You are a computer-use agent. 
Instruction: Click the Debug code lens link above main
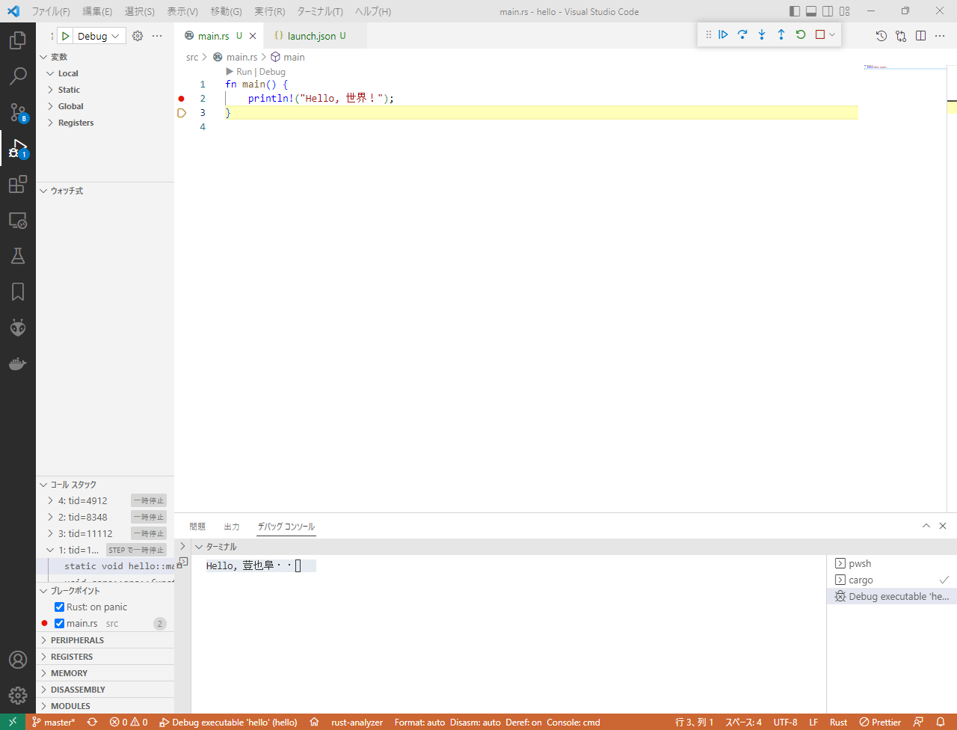point(272,72)
